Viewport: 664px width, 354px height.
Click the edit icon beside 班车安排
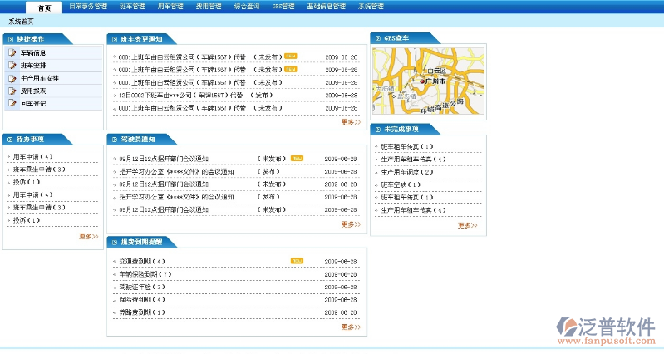click(x=12, y=65)
